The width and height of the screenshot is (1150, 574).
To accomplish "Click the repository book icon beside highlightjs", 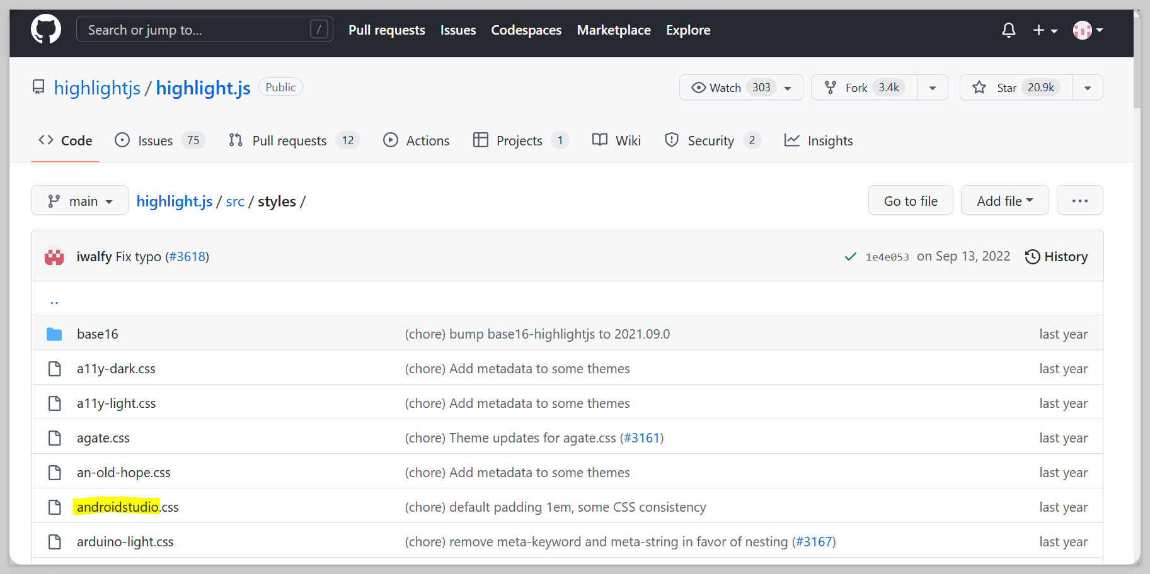I will tap(38, 87).
